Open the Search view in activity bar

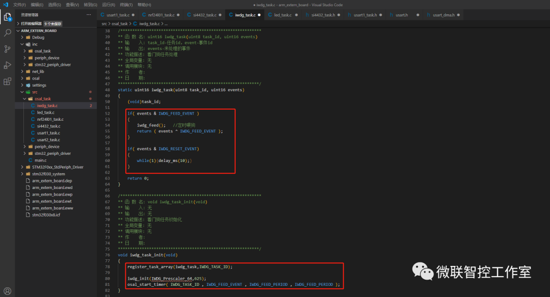tap(7, 33)
